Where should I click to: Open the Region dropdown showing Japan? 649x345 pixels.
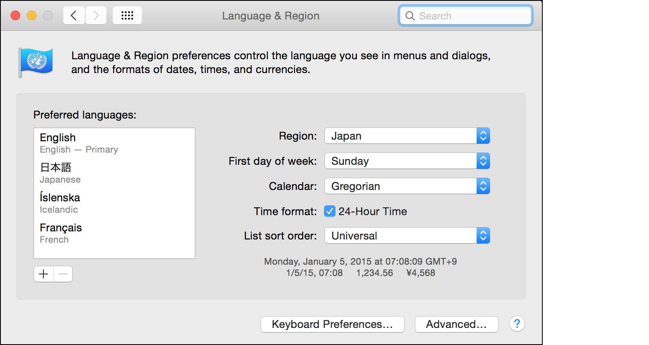407,136
